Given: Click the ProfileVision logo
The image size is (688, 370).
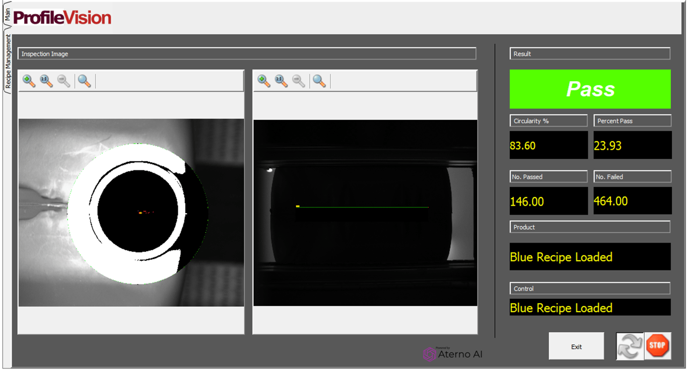Looking at the screenshot, I should (x=62, y=18).
